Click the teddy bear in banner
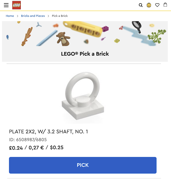 [x=63, y=39]
